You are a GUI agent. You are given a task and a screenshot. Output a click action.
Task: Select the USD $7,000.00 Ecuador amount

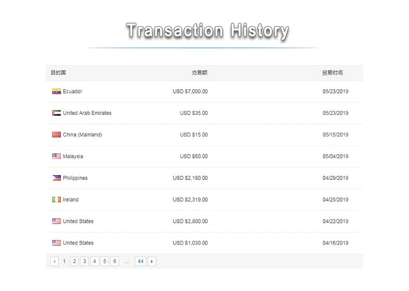190,91
